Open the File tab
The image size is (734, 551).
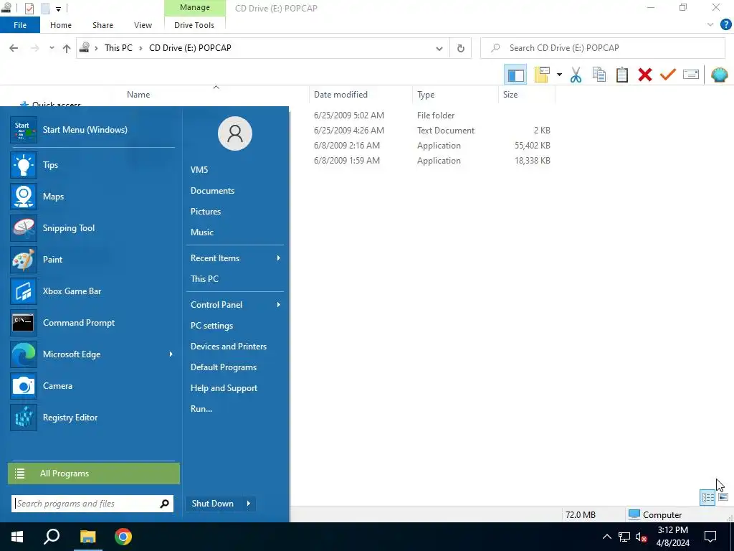[20, 25]
